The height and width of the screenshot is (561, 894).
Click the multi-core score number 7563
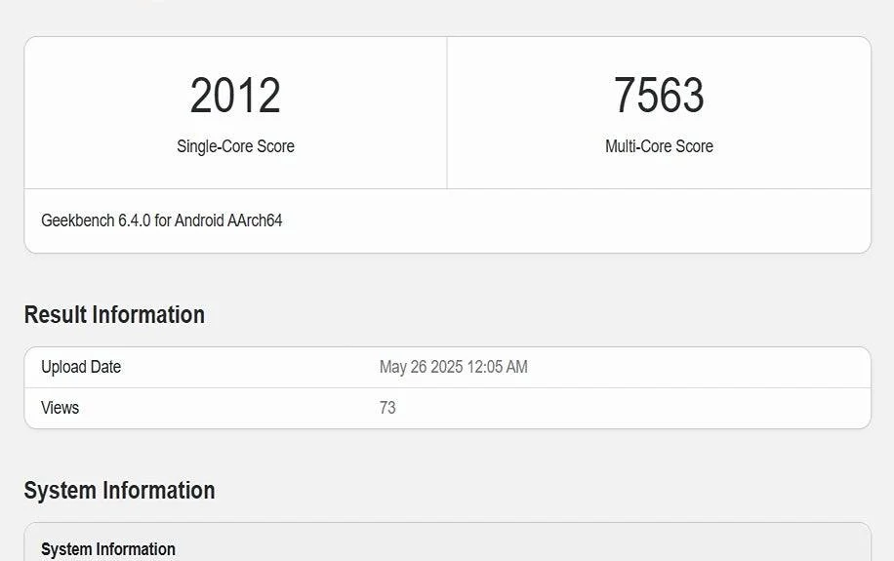[659, 96]
